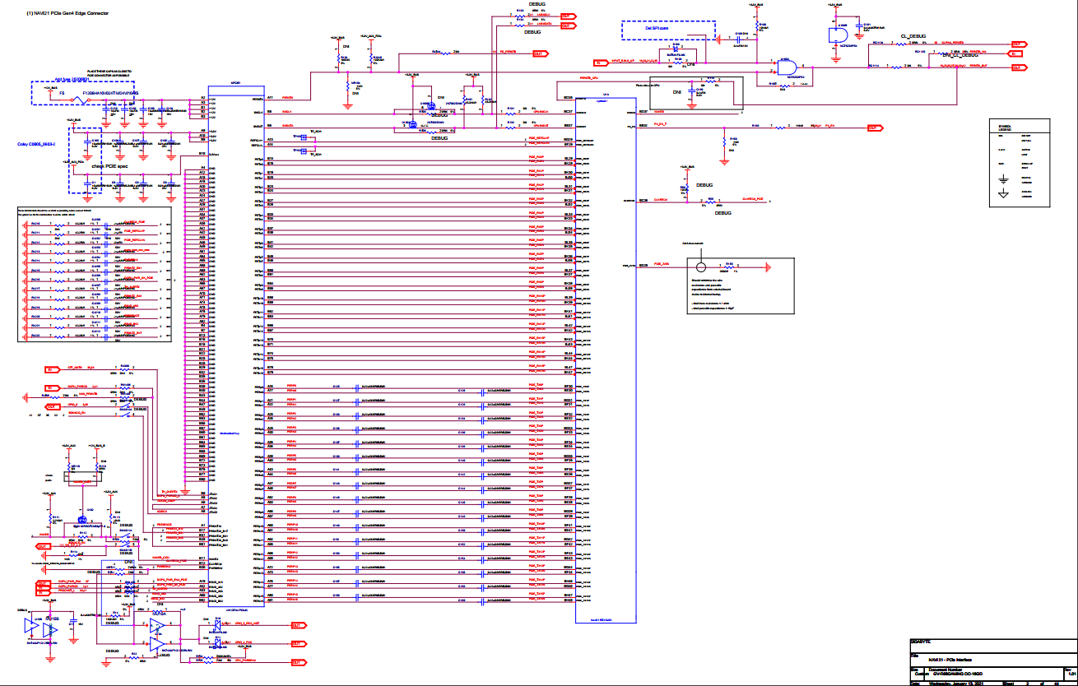The height and width of the screenshot is (686, 1078).
Task: Click the Coby C0805_0603-J note
Action: [38, 144]
